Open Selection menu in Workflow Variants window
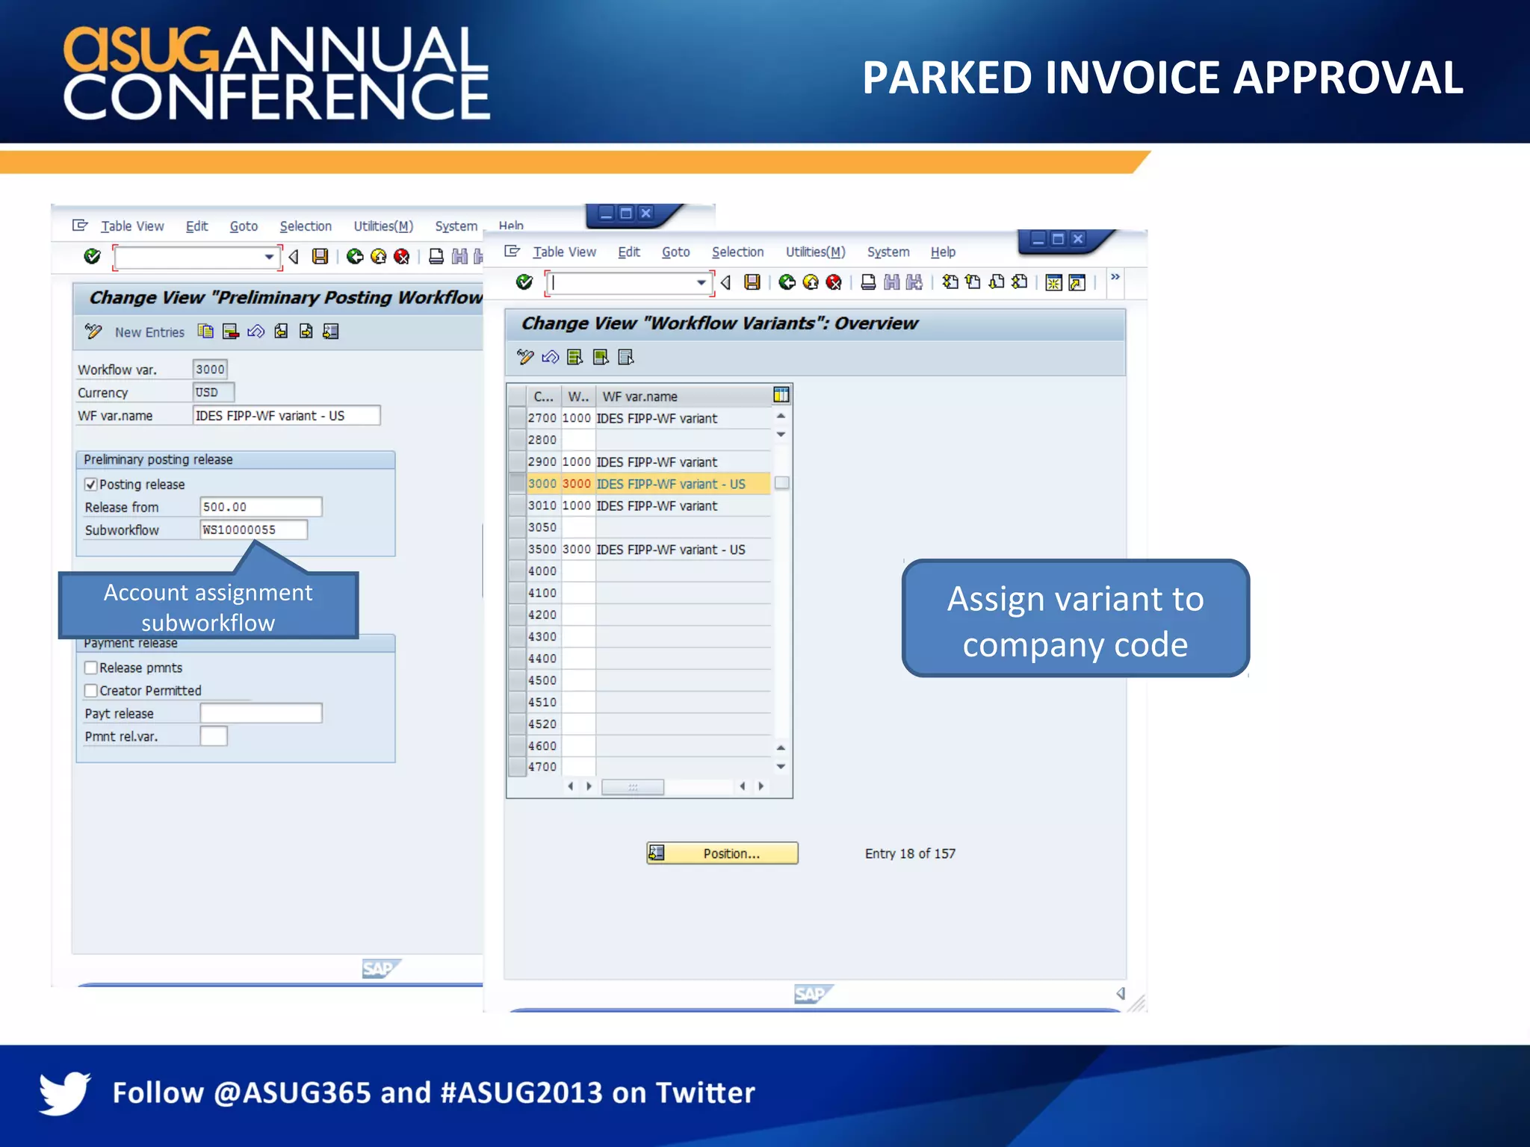Viewport: 1530px width, 1147px height. pyautogui.click(x=737, y=252)
